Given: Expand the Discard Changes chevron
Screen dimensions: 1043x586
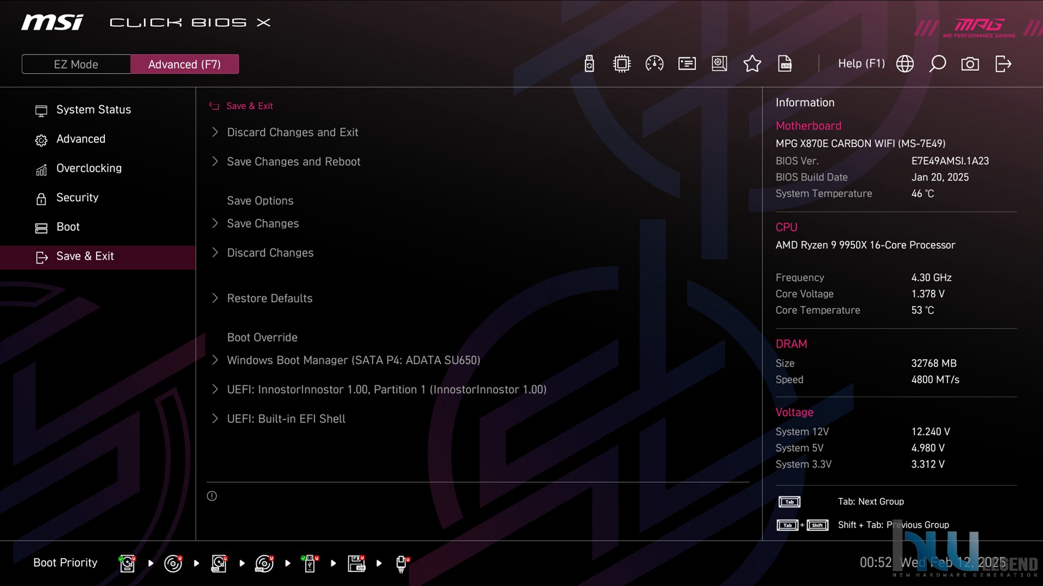Looking at the screenshot, I should tap(215, 253).
